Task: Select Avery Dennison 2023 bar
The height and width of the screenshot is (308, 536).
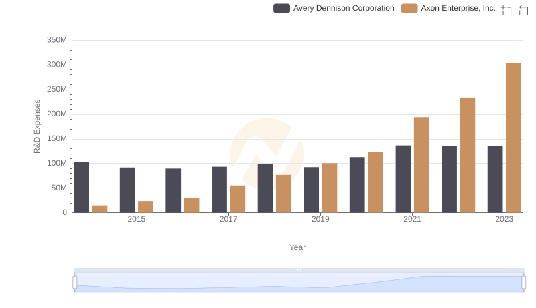Action: pos(495,179)
